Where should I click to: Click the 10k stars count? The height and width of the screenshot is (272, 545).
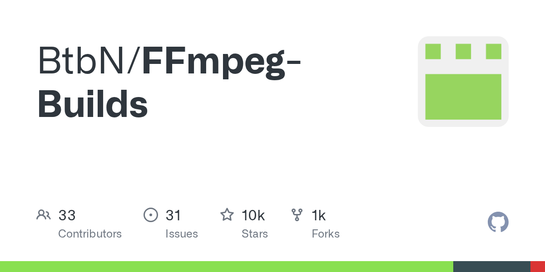pyautogui.click(x=253, y=215)
